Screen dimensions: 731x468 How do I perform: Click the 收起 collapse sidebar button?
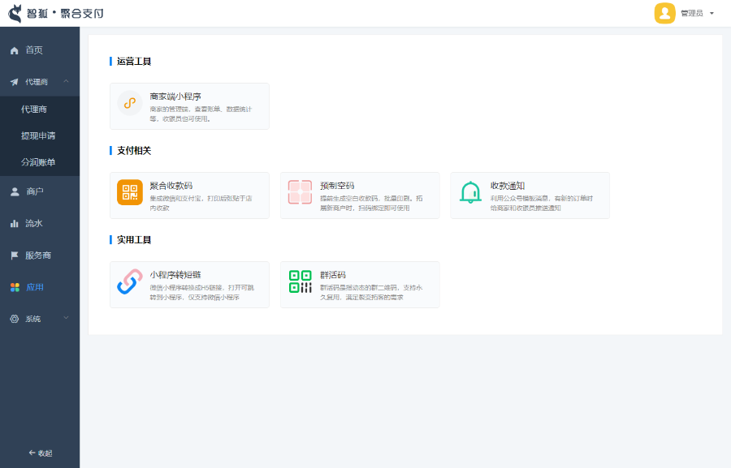[41, 453]
